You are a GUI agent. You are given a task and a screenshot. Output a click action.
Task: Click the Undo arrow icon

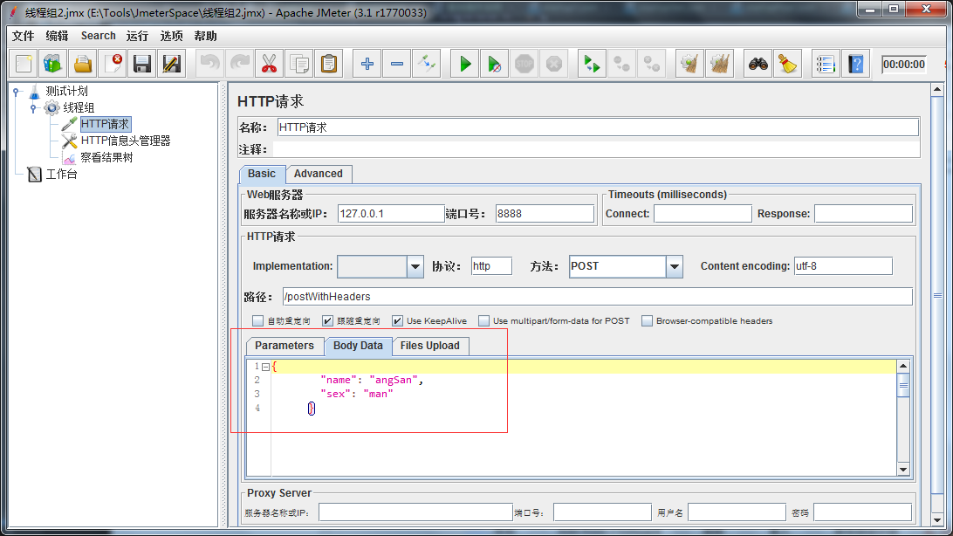pos(210,64)
